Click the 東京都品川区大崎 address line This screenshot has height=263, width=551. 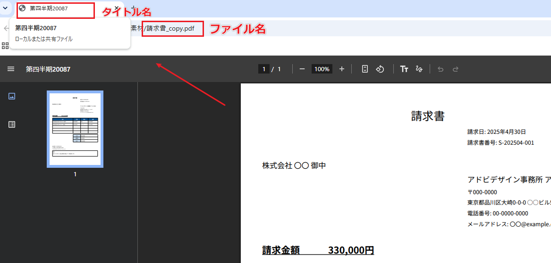tap(509, 203)
